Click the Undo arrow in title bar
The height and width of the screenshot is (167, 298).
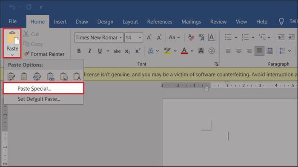12,7
